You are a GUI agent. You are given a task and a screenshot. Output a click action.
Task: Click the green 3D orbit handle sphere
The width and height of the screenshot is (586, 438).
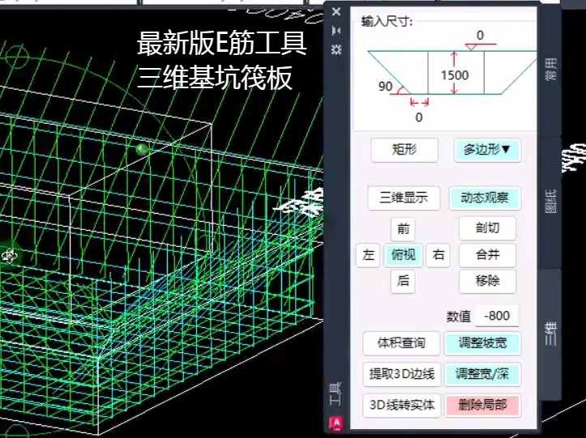point(143,150)
